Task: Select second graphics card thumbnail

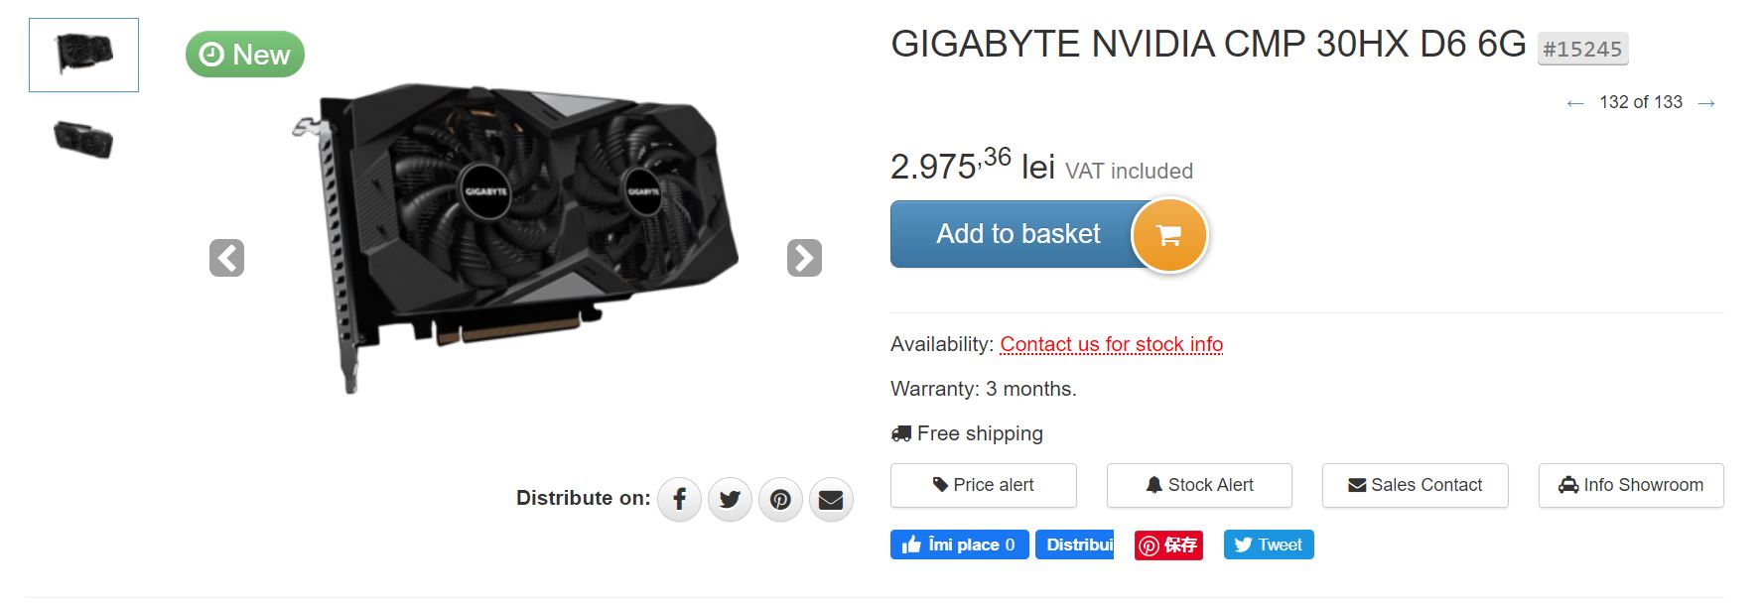Action: tap(83, 139)
